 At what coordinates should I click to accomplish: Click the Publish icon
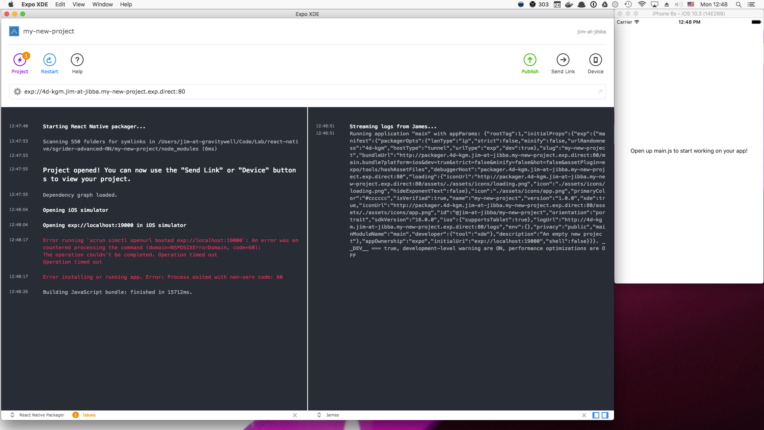click(x=530, y=60)
